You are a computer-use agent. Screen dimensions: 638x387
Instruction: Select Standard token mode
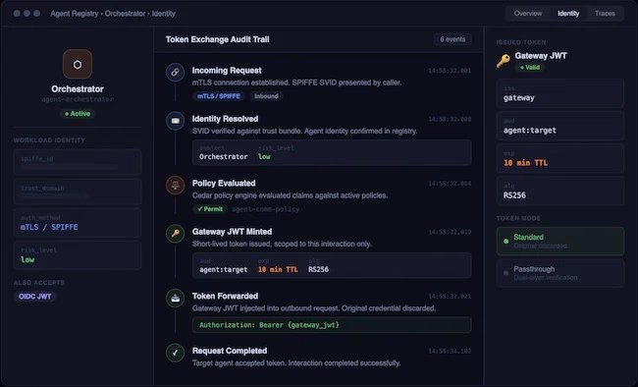click(560, 242)
